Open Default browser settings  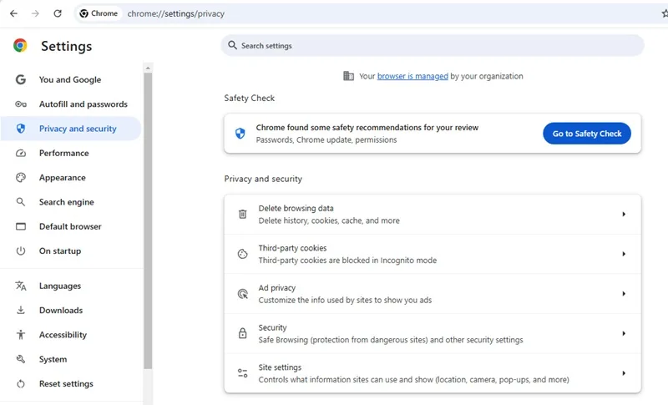tap(71, 226)
